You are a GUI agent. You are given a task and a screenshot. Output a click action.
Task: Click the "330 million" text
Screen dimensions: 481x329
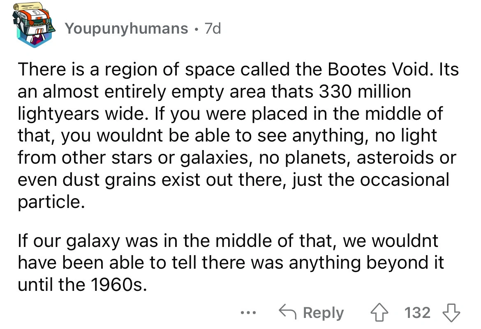pos(364,91)
